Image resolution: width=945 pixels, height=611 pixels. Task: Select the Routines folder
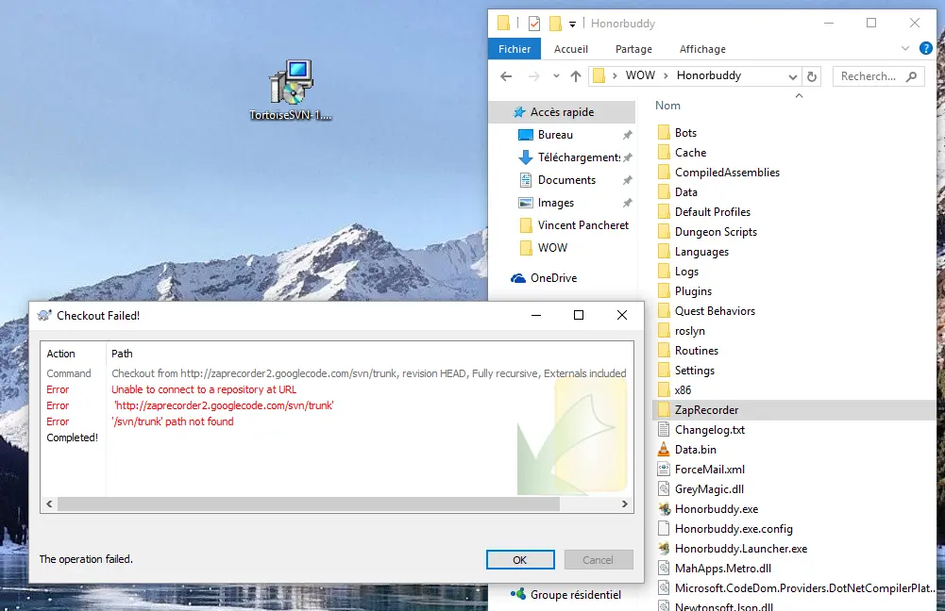click(696, 351)
